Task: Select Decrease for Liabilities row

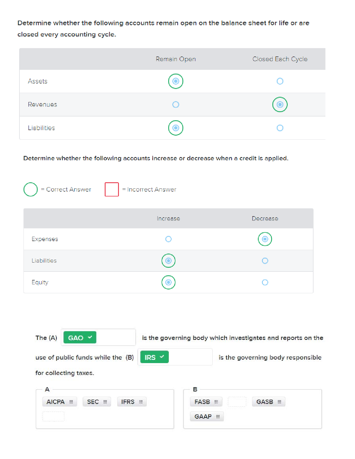Action: pyautogui.click(x=265, y=261)
